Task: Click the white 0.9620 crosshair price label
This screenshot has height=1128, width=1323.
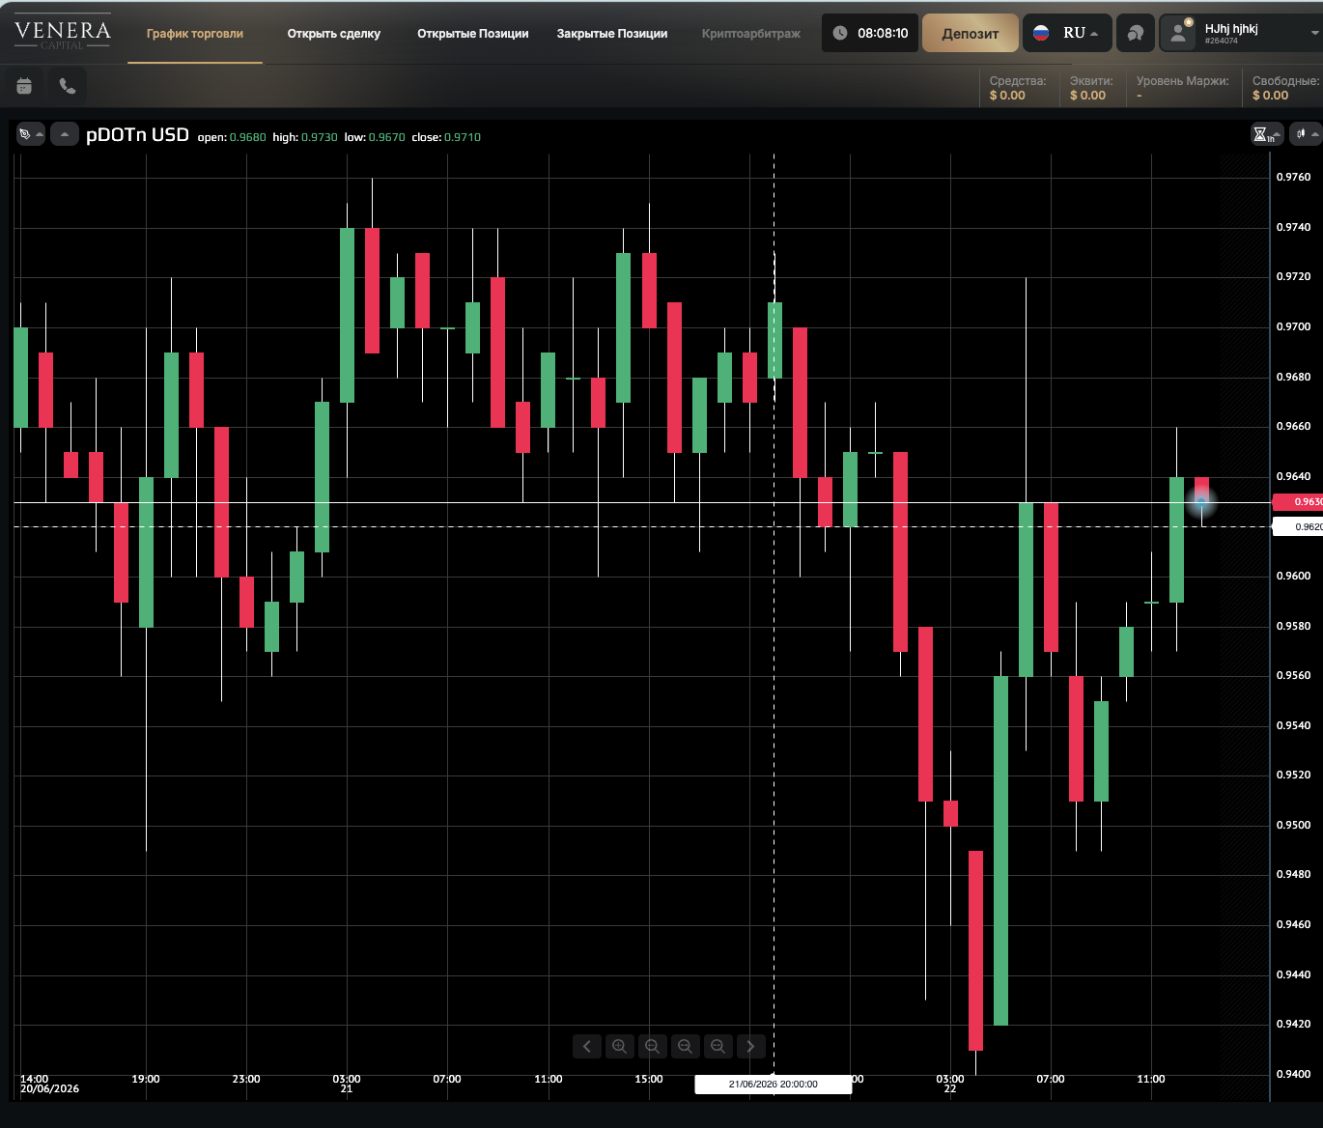Action: (1298, 527)
